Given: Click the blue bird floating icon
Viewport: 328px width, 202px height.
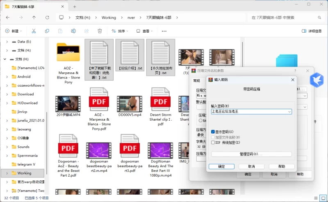Looking at the screenshot, I should click(x=317, y=79).
